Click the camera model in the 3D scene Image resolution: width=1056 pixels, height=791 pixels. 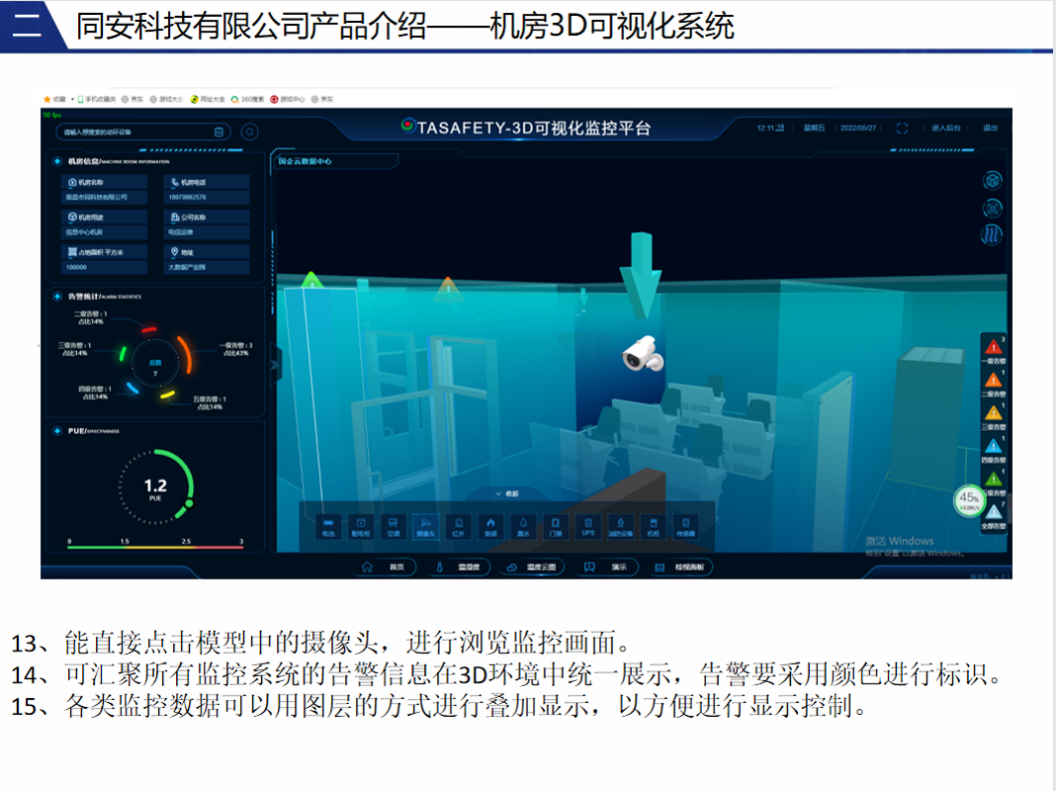point(642,353)
